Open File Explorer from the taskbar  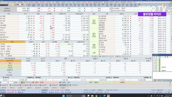coord(92,96)
